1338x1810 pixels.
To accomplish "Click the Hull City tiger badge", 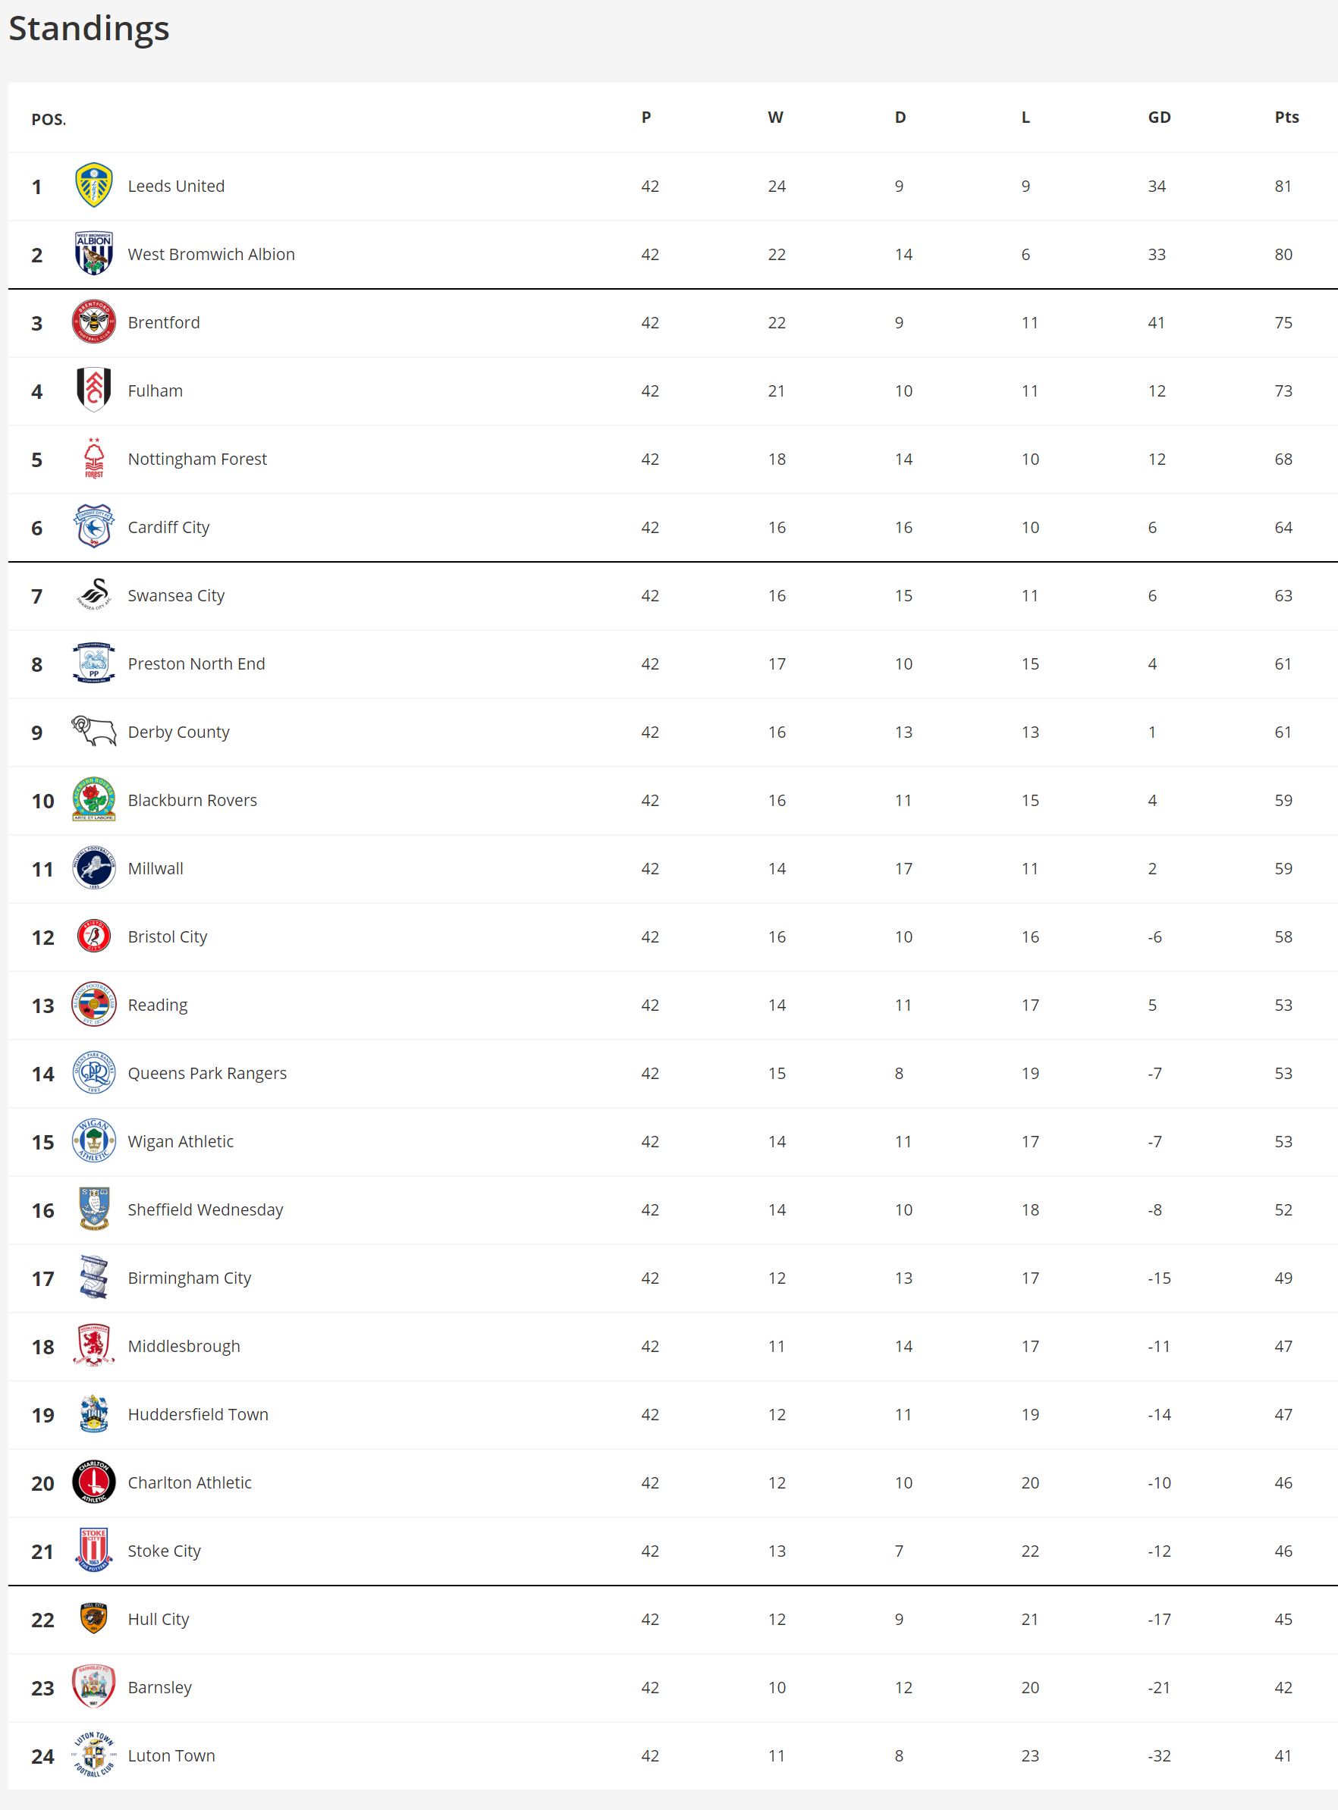I will [x=94, y=1618].
